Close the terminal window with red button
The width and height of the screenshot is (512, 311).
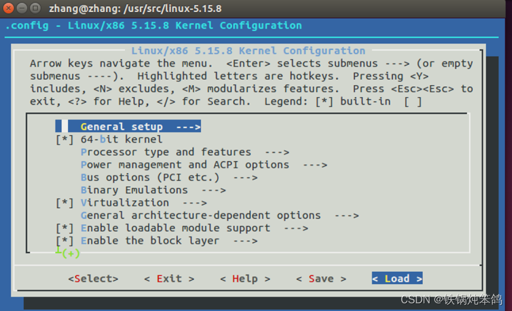pos(8,8)
